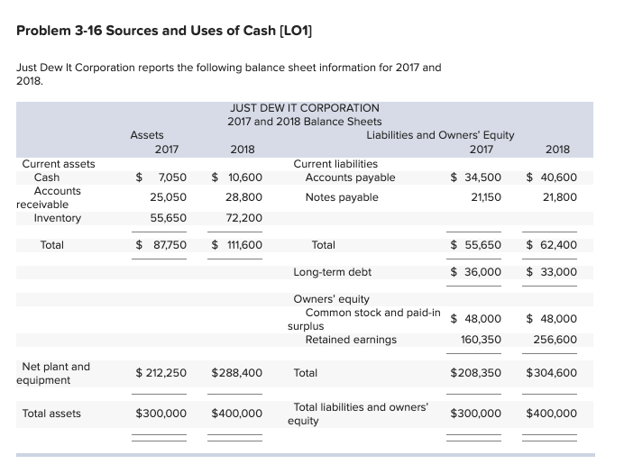Click the "Current liabilities" label
Viewport: 624px width, 464px height.
tap(335, 164)
